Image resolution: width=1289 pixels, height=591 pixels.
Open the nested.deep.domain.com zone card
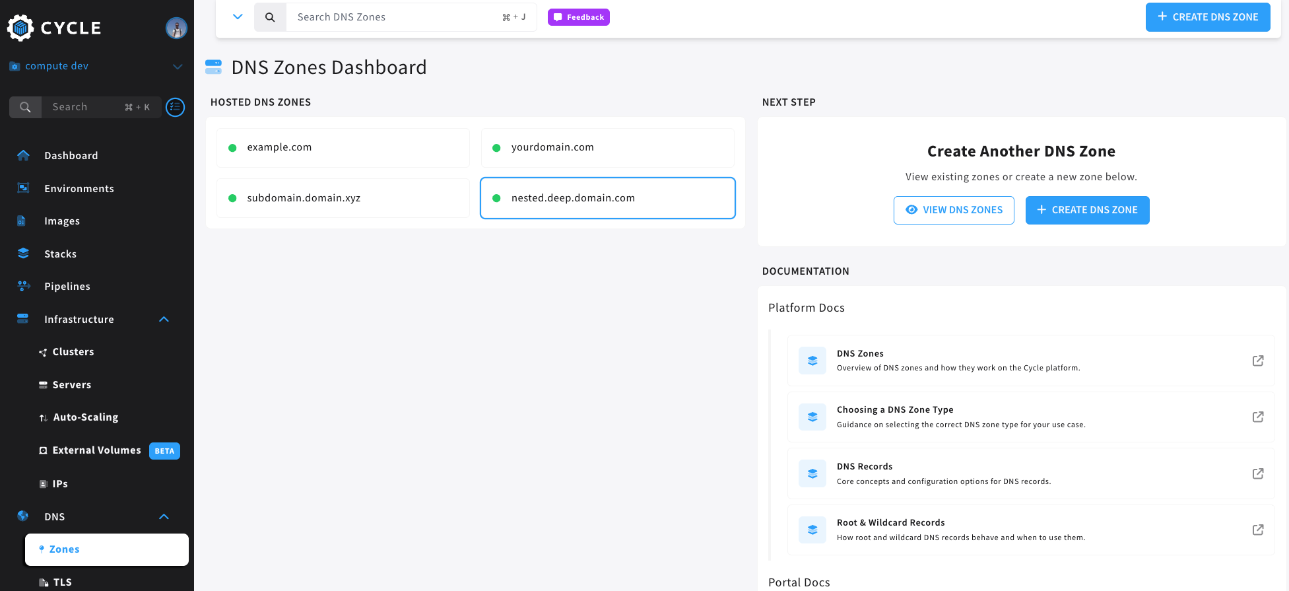(x=608, y=198)
